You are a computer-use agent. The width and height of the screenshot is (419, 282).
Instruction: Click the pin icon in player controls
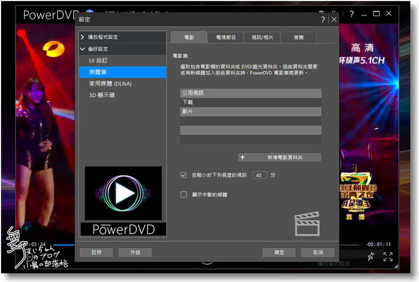pos(370,256)
